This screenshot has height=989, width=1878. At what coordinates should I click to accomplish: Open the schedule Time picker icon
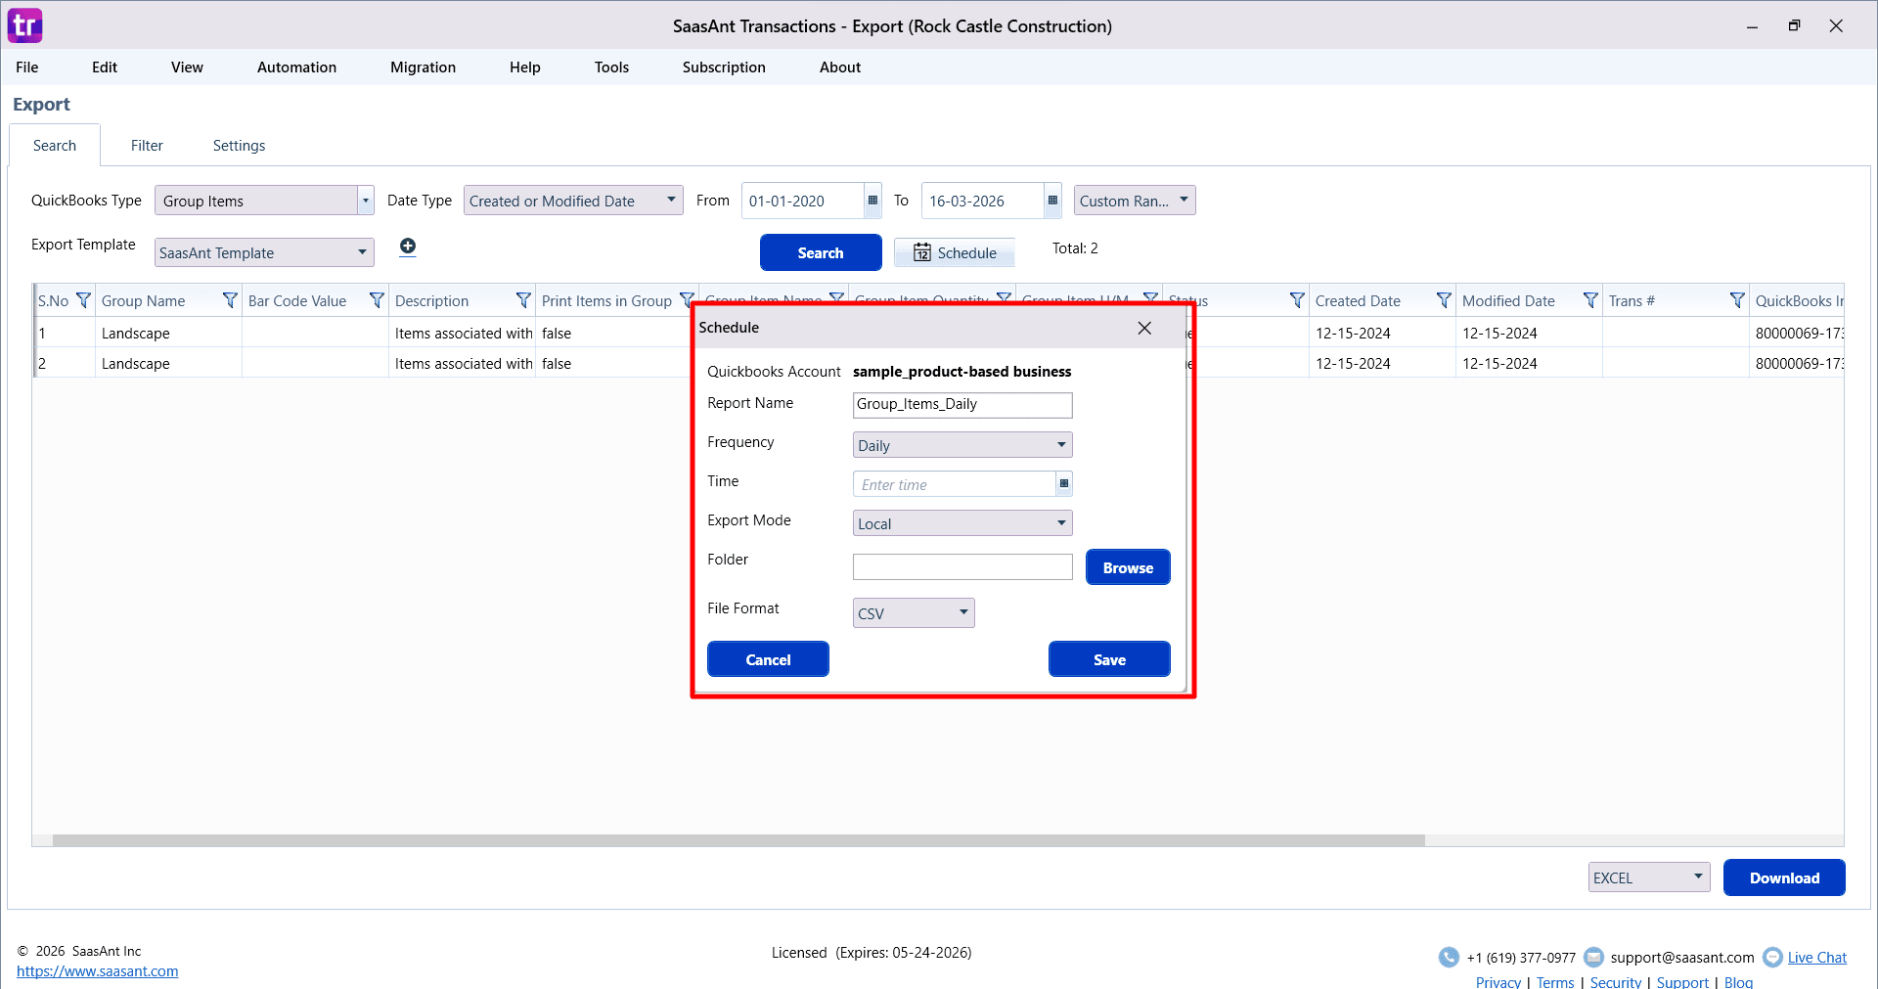1064,484
